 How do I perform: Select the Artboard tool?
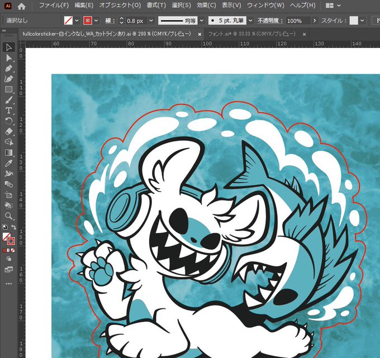(9, 195)
